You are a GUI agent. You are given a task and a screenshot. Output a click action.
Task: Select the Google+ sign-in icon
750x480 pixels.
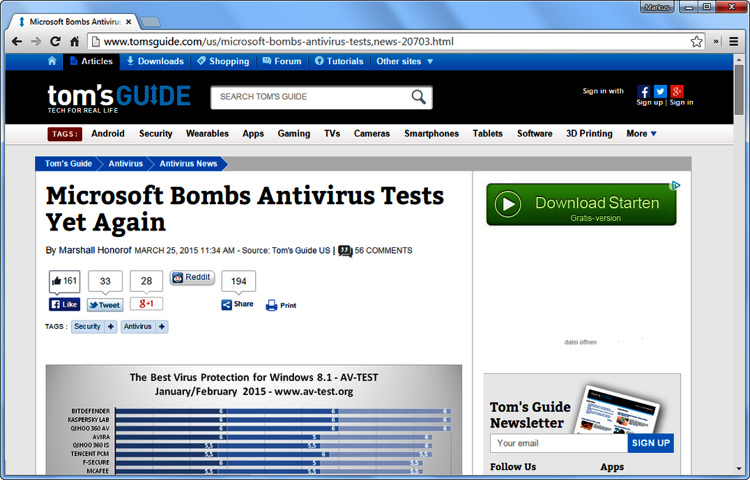point(677,91)
